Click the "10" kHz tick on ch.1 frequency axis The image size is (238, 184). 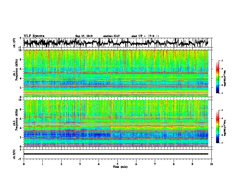click(x=20, y=50)
